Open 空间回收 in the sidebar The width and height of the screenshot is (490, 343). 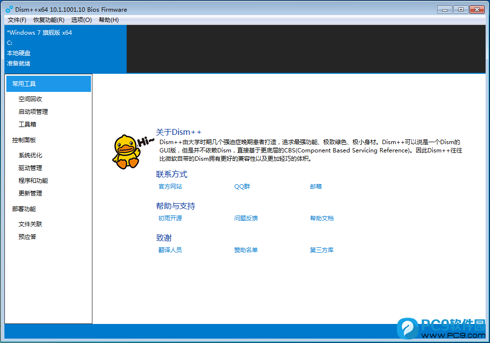(30, 99)
